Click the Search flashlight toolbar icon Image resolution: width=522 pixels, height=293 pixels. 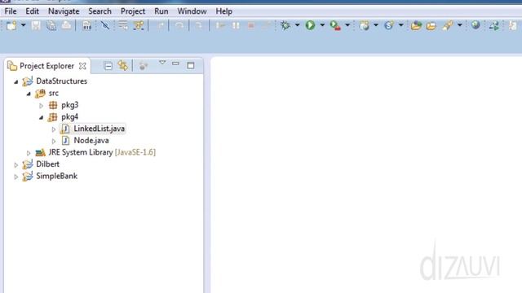(x=448, y=25)
